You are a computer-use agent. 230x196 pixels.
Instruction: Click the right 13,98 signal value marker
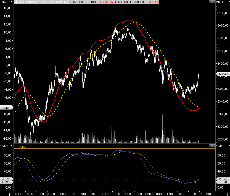tap(223, 182)
